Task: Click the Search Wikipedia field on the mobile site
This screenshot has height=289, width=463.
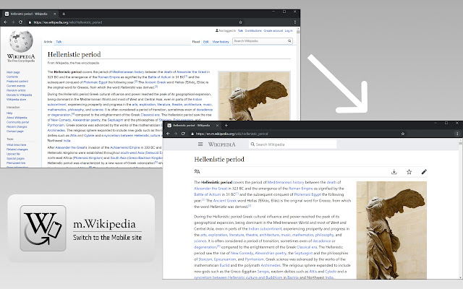Action: [x=292, y=144]
